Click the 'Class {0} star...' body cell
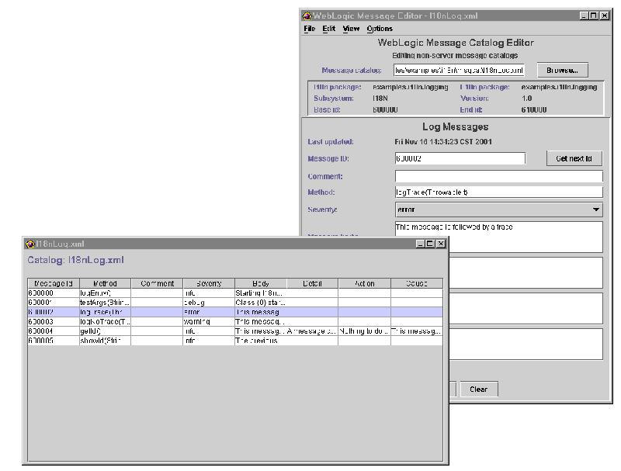 (x=261, y=303)
